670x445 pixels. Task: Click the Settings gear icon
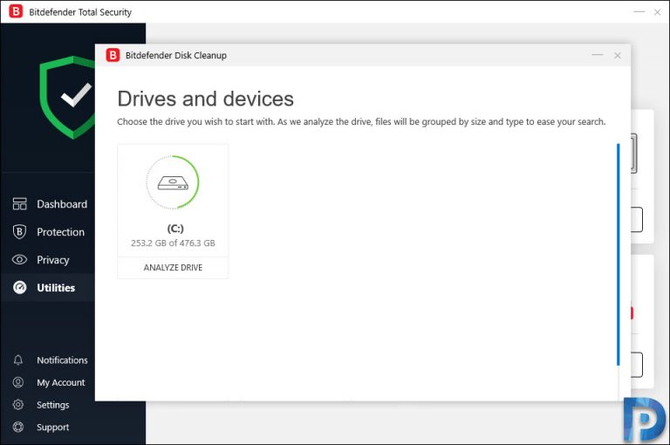coord(18,404)
